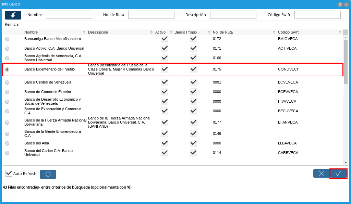Image resolution: width=351 pixels, height=204 pixels.
Task: Maximize the Info Banco window
Action: 340,4
